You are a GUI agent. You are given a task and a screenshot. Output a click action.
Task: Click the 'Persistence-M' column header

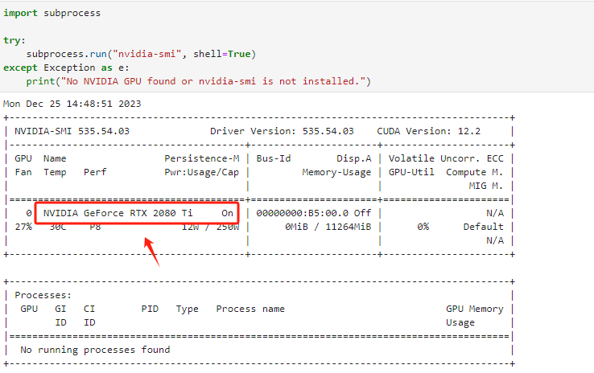point(201,158)
